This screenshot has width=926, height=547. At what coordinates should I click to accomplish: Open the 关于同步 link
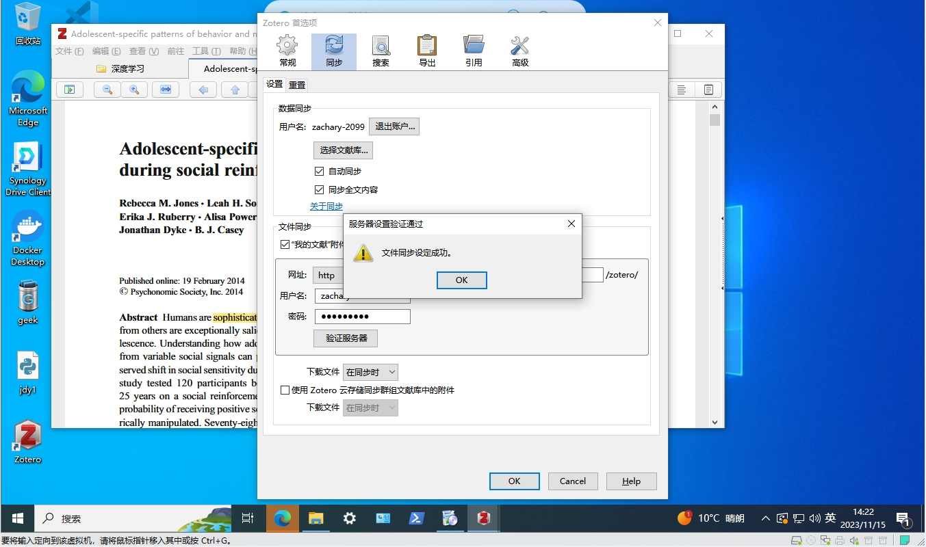pos(326,206)
